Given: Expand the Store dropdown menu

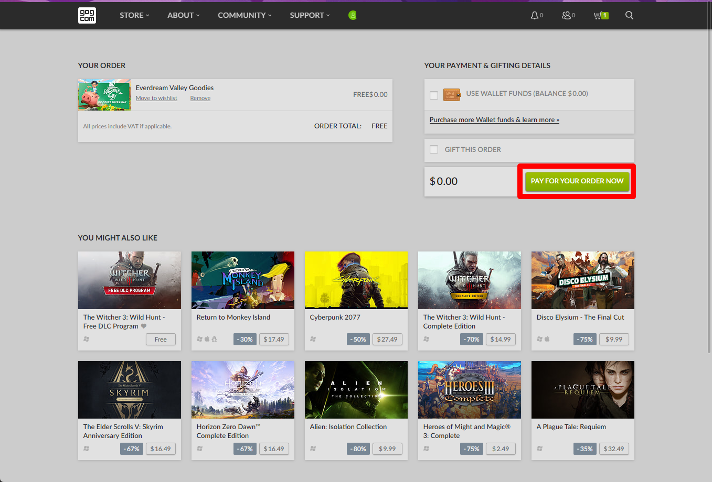Looking at the screenshot, I should (x=134, y=15).
